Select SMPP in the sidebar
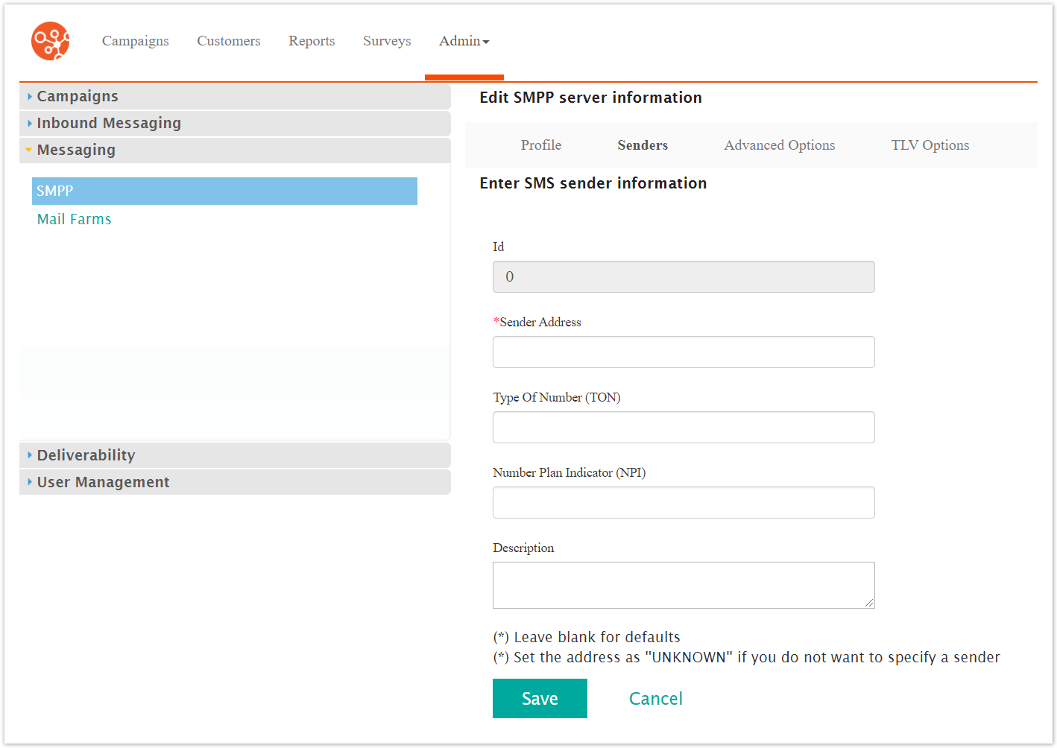The height and width of the screenshot is (748, 1057). pos(224,191)
